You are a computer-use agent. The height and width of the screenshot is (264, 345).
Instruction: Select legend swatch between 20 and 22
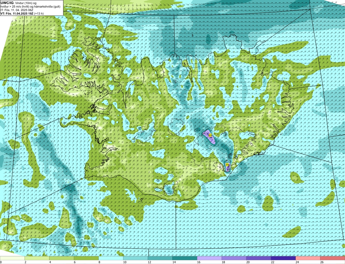pos(259,258)
